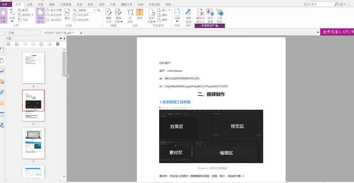Switch to the Start (开始) document tab
Screen dimensions: 354x183
11,33
